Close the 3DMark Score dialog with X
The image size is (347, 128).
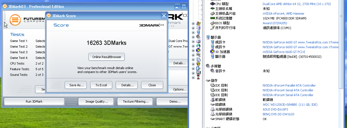click(x=164, y=16)
